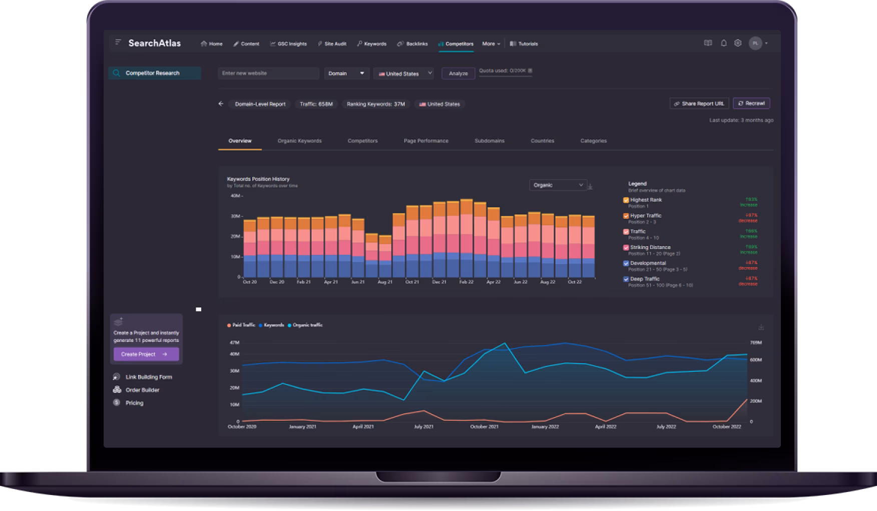Open the Organic chart filter dropdown

pos(558,185)
